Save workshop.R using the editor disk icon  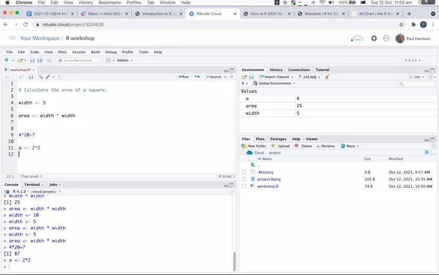[31, 77]
